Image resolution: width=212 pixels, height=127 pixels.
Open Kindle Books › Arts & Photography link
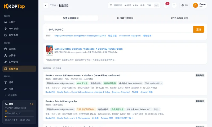pyautogui.click(x=74, y=118)
